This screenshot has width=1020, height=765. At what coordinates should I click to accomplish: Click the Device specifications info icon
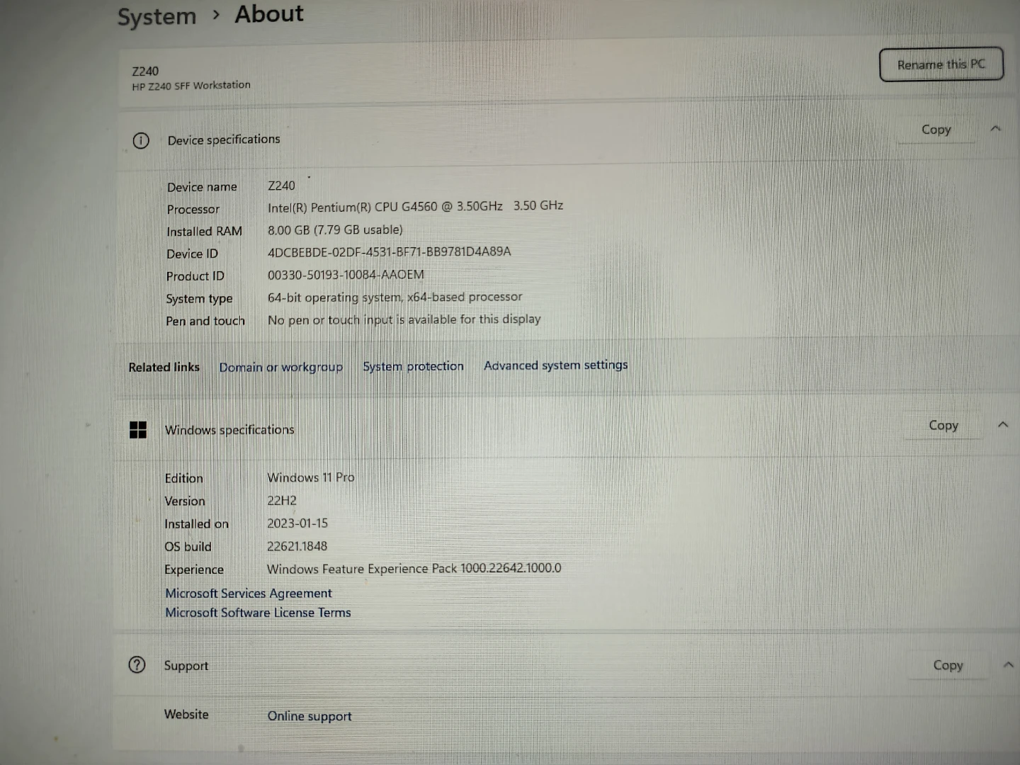(x=141, y=140)
